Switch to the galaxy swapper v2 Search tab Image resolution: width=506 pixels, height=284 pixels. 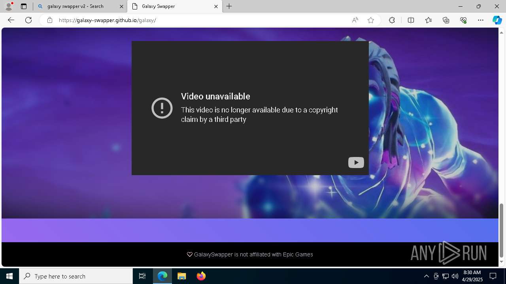tap(80, 6)
